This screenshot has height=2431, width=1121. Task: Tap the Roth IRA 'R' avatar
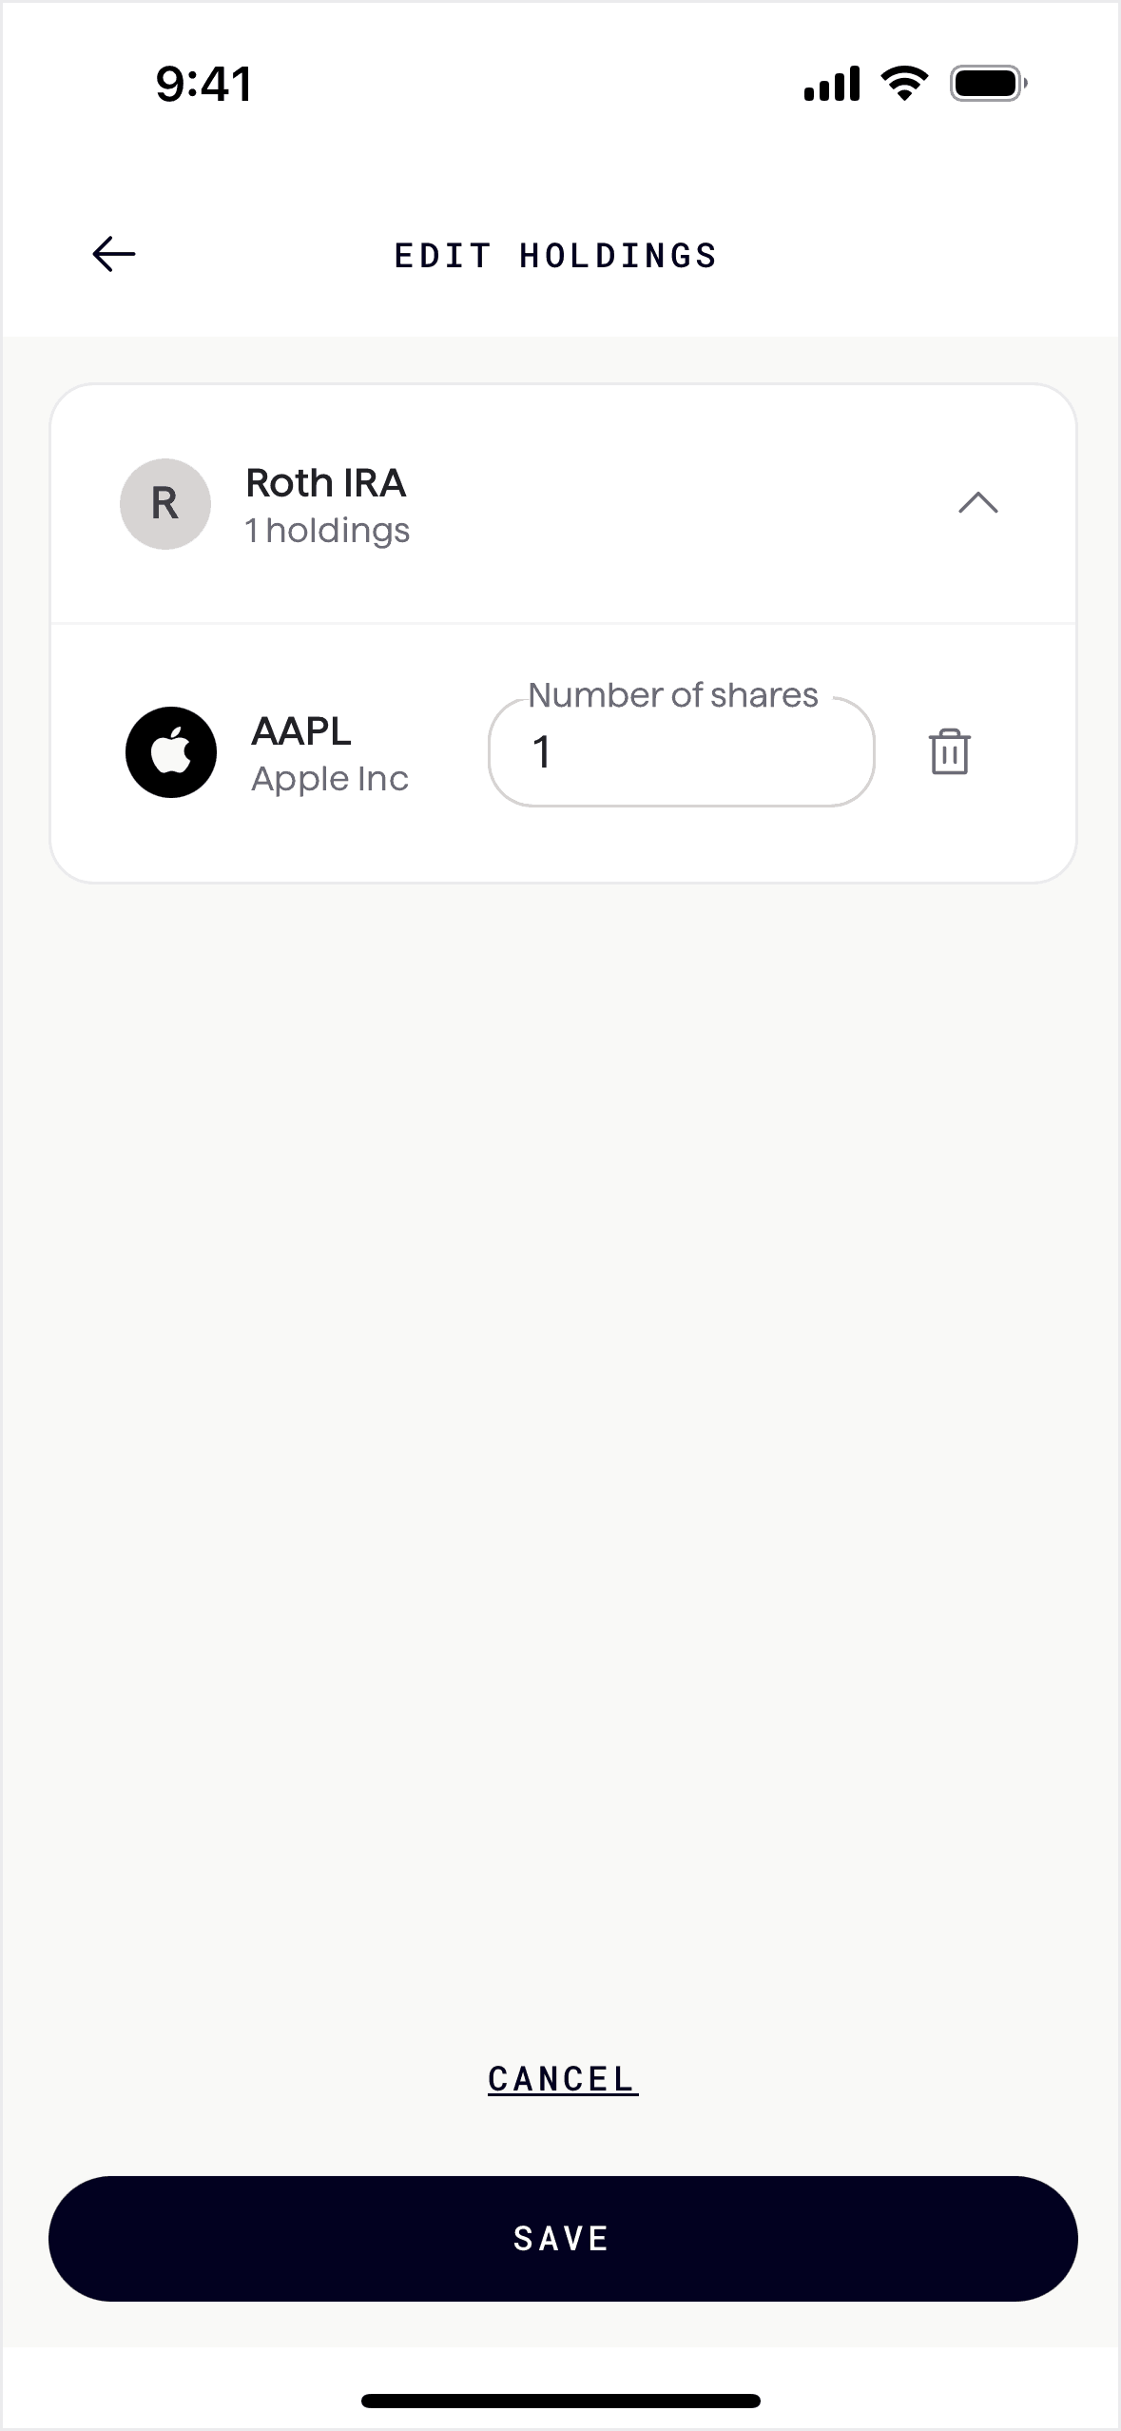click(164, 504)
